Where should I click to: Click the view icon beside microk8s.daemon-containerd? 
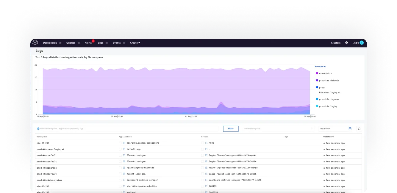coord(124,143)
